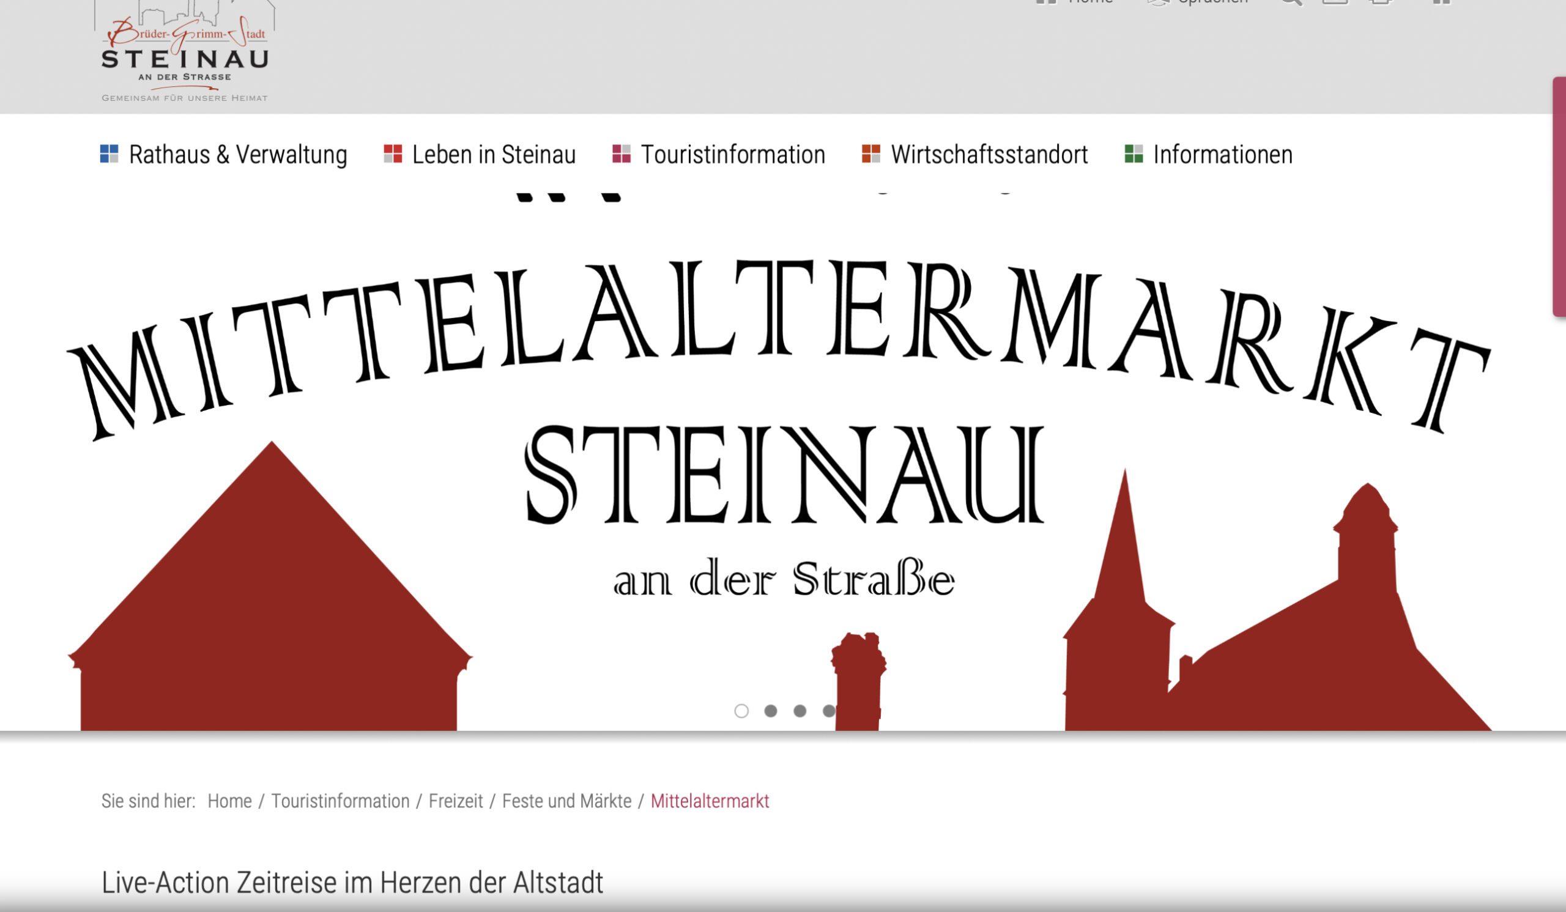Navigate to Freizeit breadcrumb link
This screenshot has height=912, width=1566.
[456, 801]
